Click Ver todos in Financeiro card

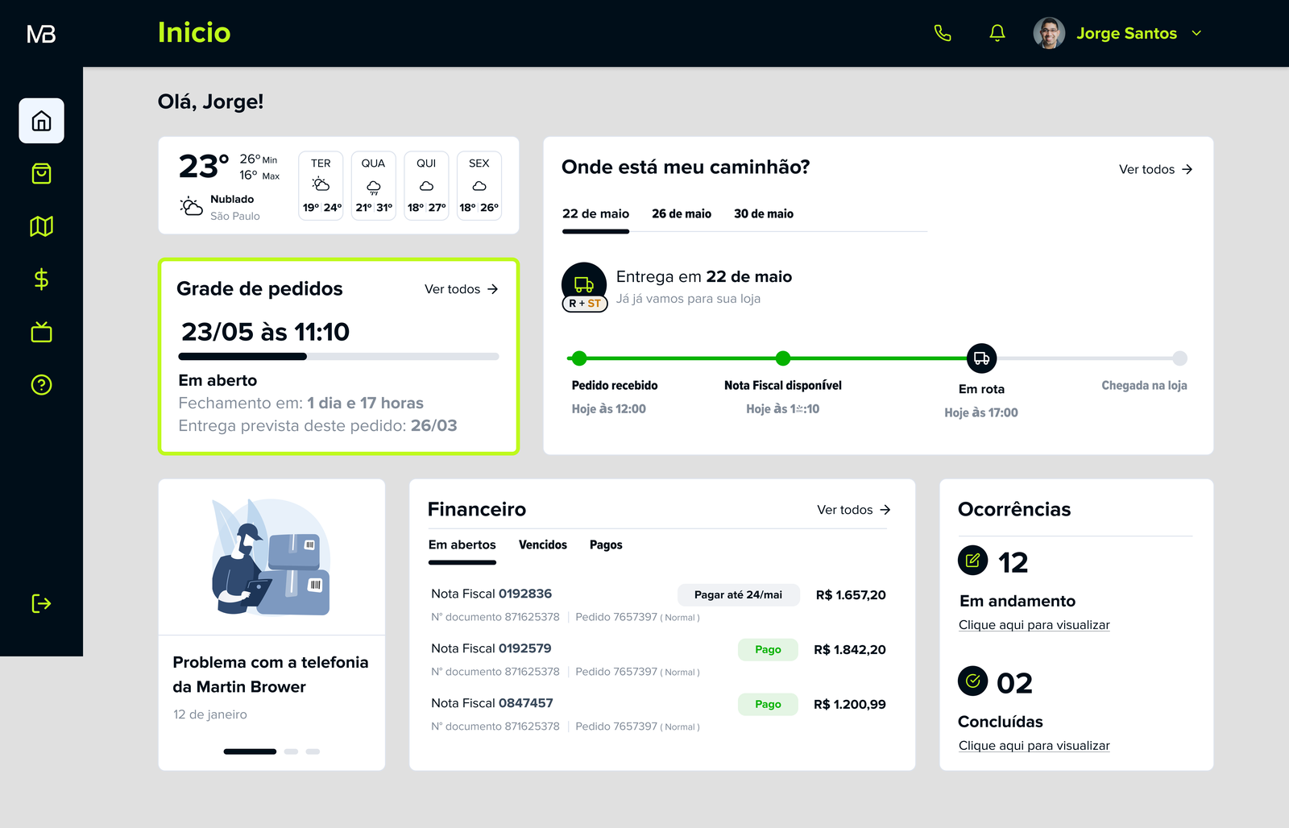coord(854,510)
